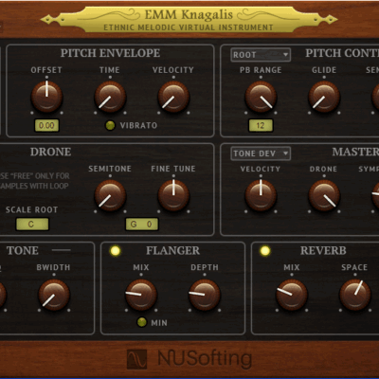
Task: Click the Master DRONE knob
Action: 324,195
